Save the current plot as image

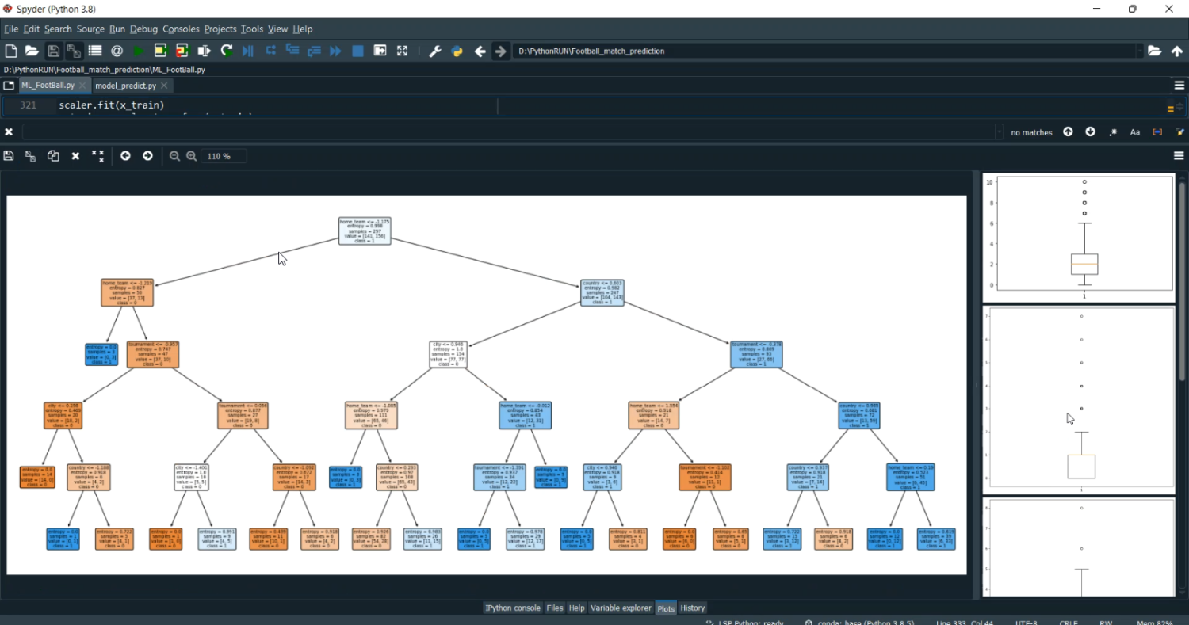[9, 156]
